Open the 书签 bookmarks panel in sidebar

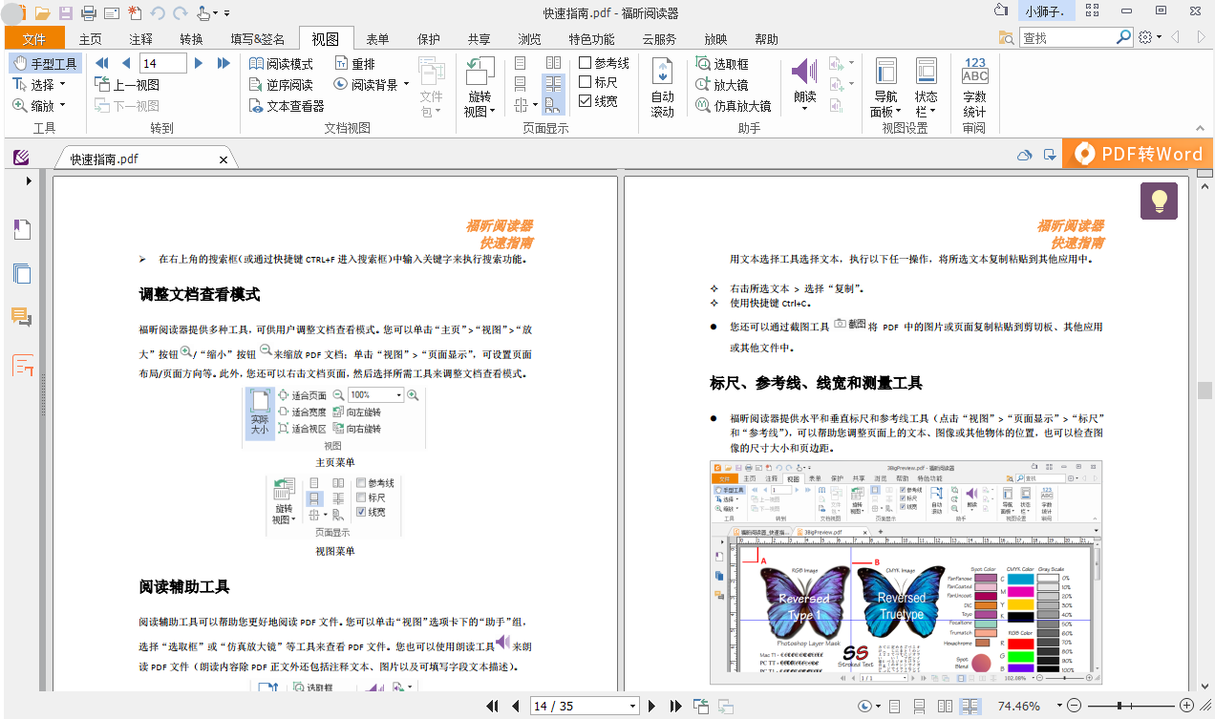point(22,229)
